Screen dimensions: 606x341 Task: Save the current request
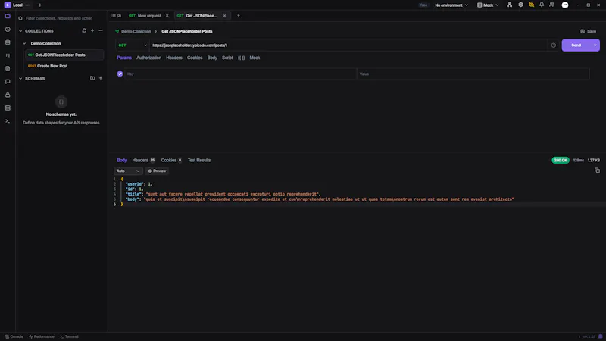click(x=589, y=31)
